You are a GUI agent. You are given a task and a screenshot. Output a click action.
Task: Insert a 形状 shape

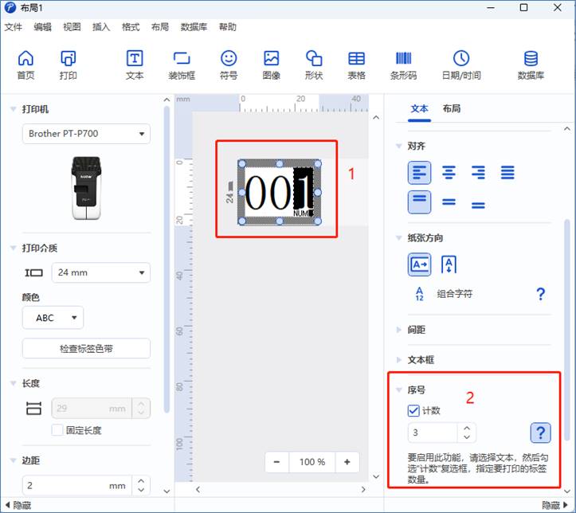point(314,65)
